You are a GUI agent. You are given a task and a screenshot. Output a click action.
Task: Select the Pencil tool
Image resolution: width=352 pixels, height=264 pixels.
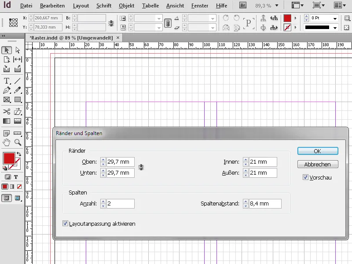(18, 90)
